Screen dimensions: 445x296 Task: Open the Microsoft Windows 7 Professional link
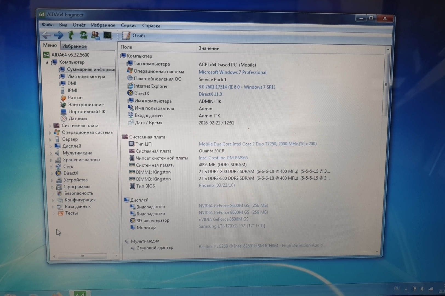[x=232, y=72]
